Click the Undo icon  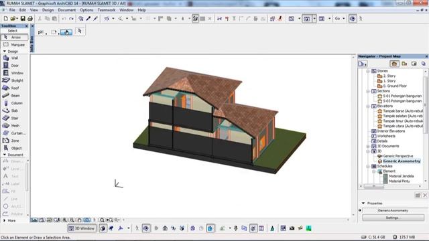(64, 19)
